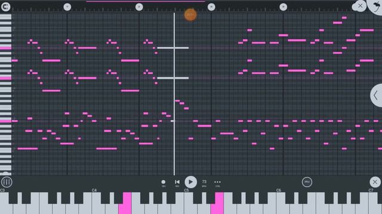The width and height of the screenshot is (382, 214).
Task: Jump to the third bar marker circle
Action: point(211,7)
